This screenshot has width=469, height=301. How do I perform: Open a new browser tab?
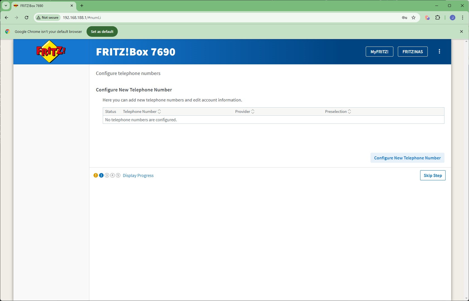coord(82,6)
